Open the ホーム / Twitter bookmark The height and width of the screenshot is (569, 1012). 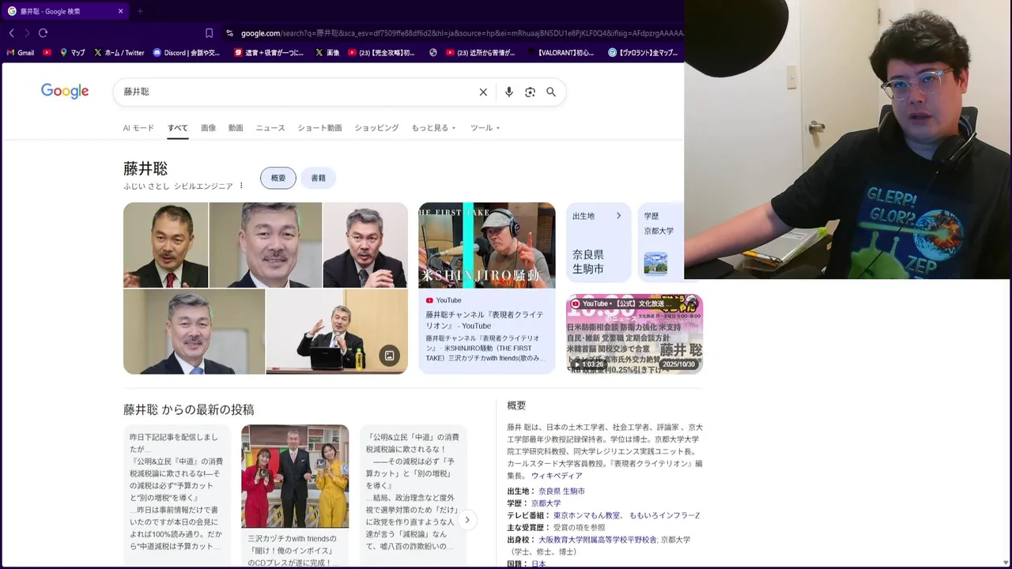pyautogui.click(x=119, y=53)
